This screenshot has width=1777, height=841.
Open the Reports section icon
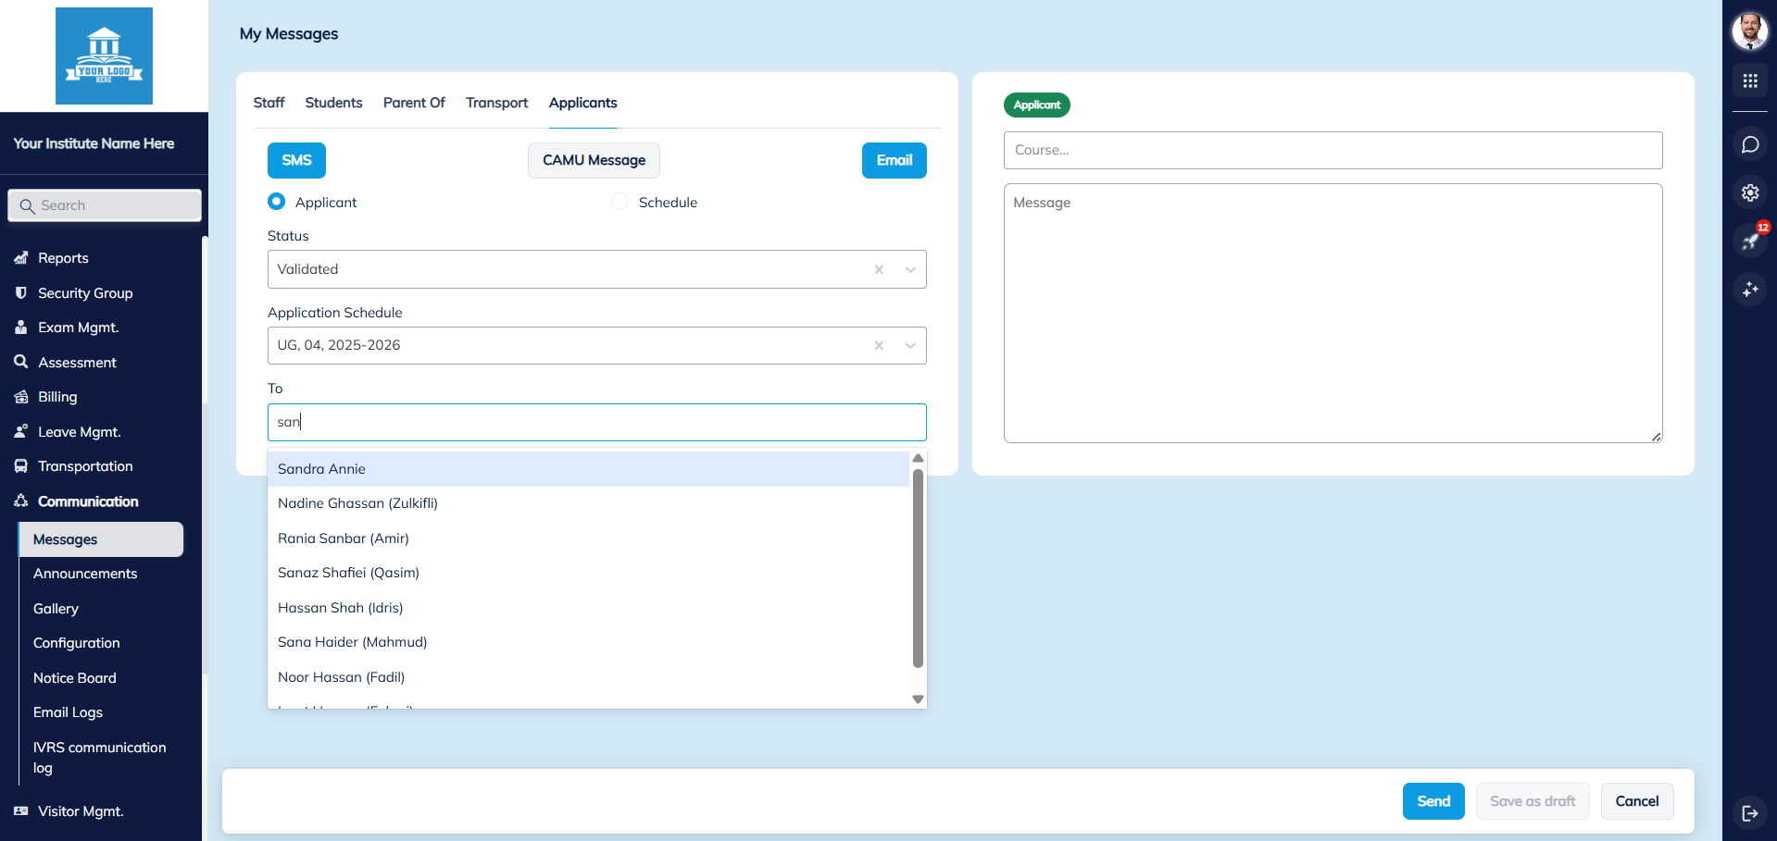(x=21, y=258)
